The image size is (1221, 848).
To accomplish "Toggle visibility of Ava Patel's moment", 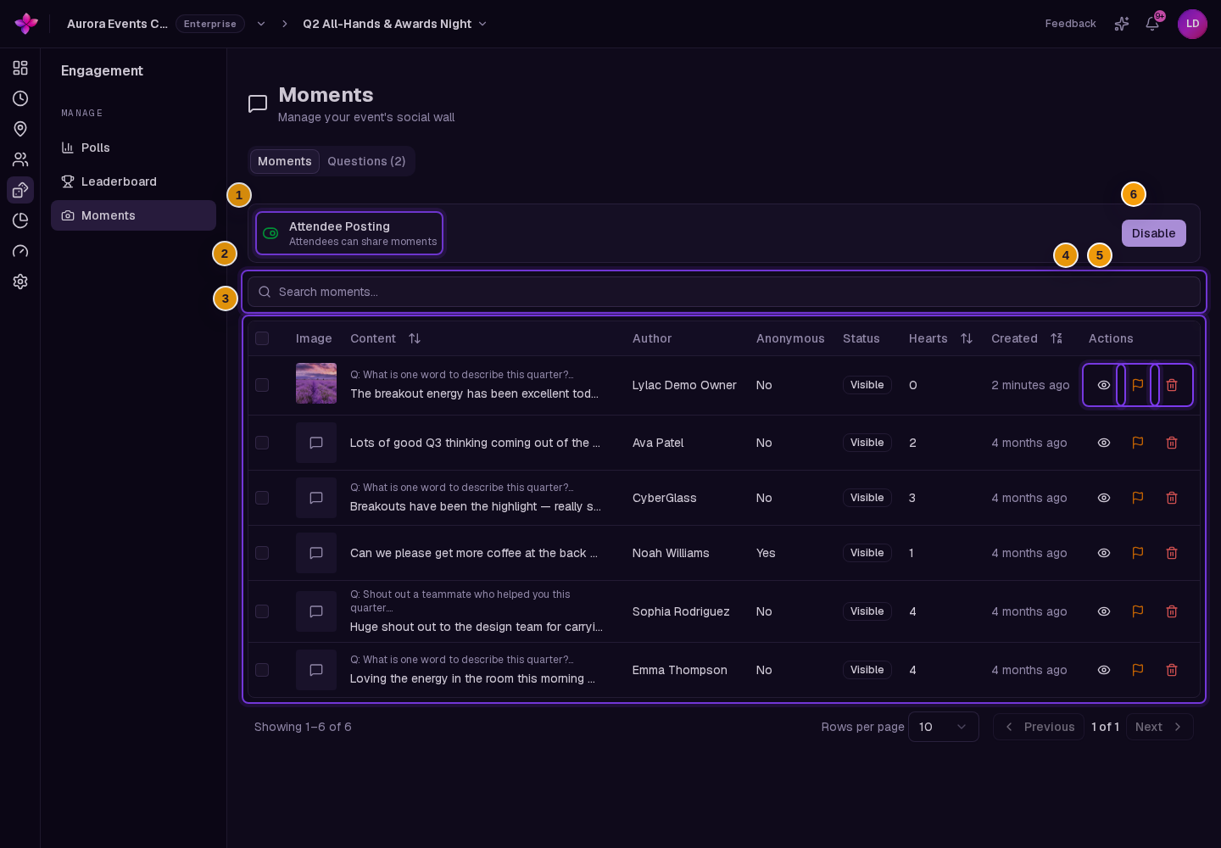I will tap(1104, 443).
